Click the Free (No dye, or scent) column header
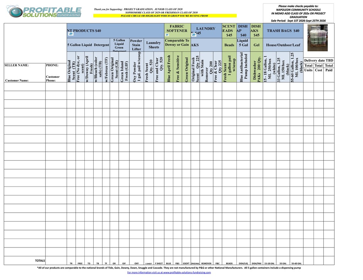The height and width of the screenshot is (280, 363). (80, 67)
